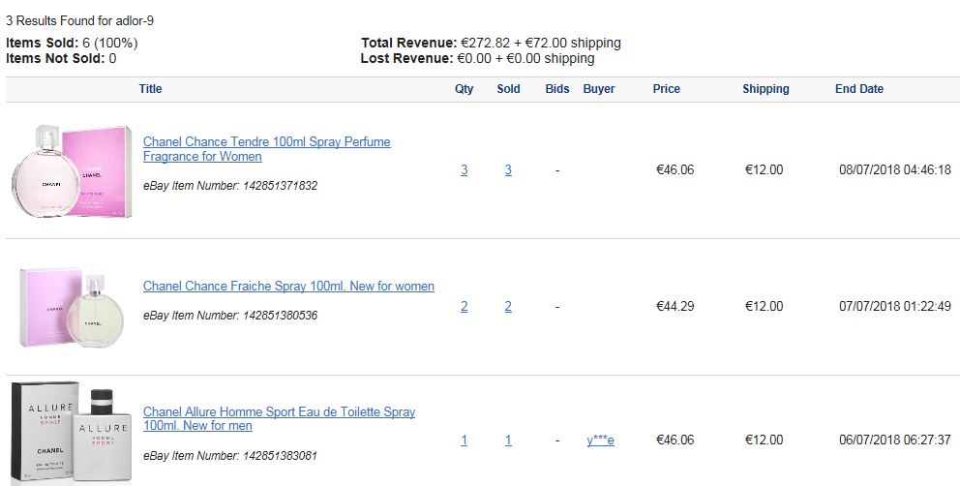Click Sold value 1 for Allure Homme Sport

[x=508, y=440]
